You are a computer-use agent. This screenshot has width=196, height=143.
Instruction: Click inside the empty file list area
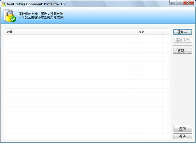tap(87, 86)
